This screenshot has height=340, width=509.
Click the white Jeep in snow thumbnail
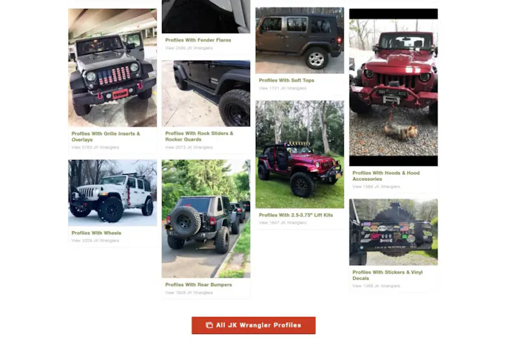coord(112,193)
